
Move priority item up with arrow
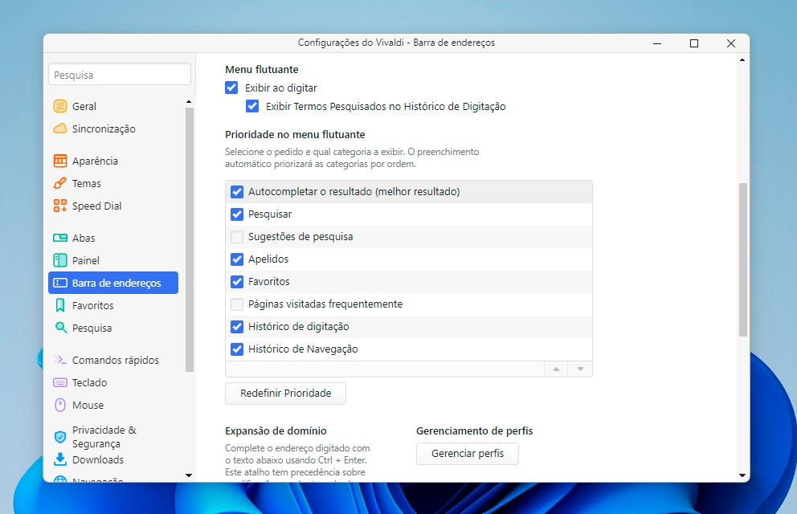pos(555,369)
